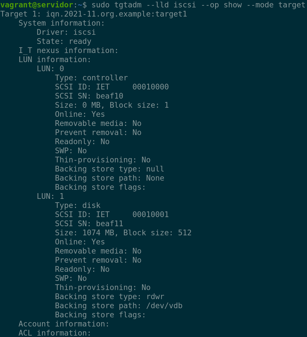
Task: Click the target name iqn.2021-11.org.example:target1
Action: click(x=116, y=14)
